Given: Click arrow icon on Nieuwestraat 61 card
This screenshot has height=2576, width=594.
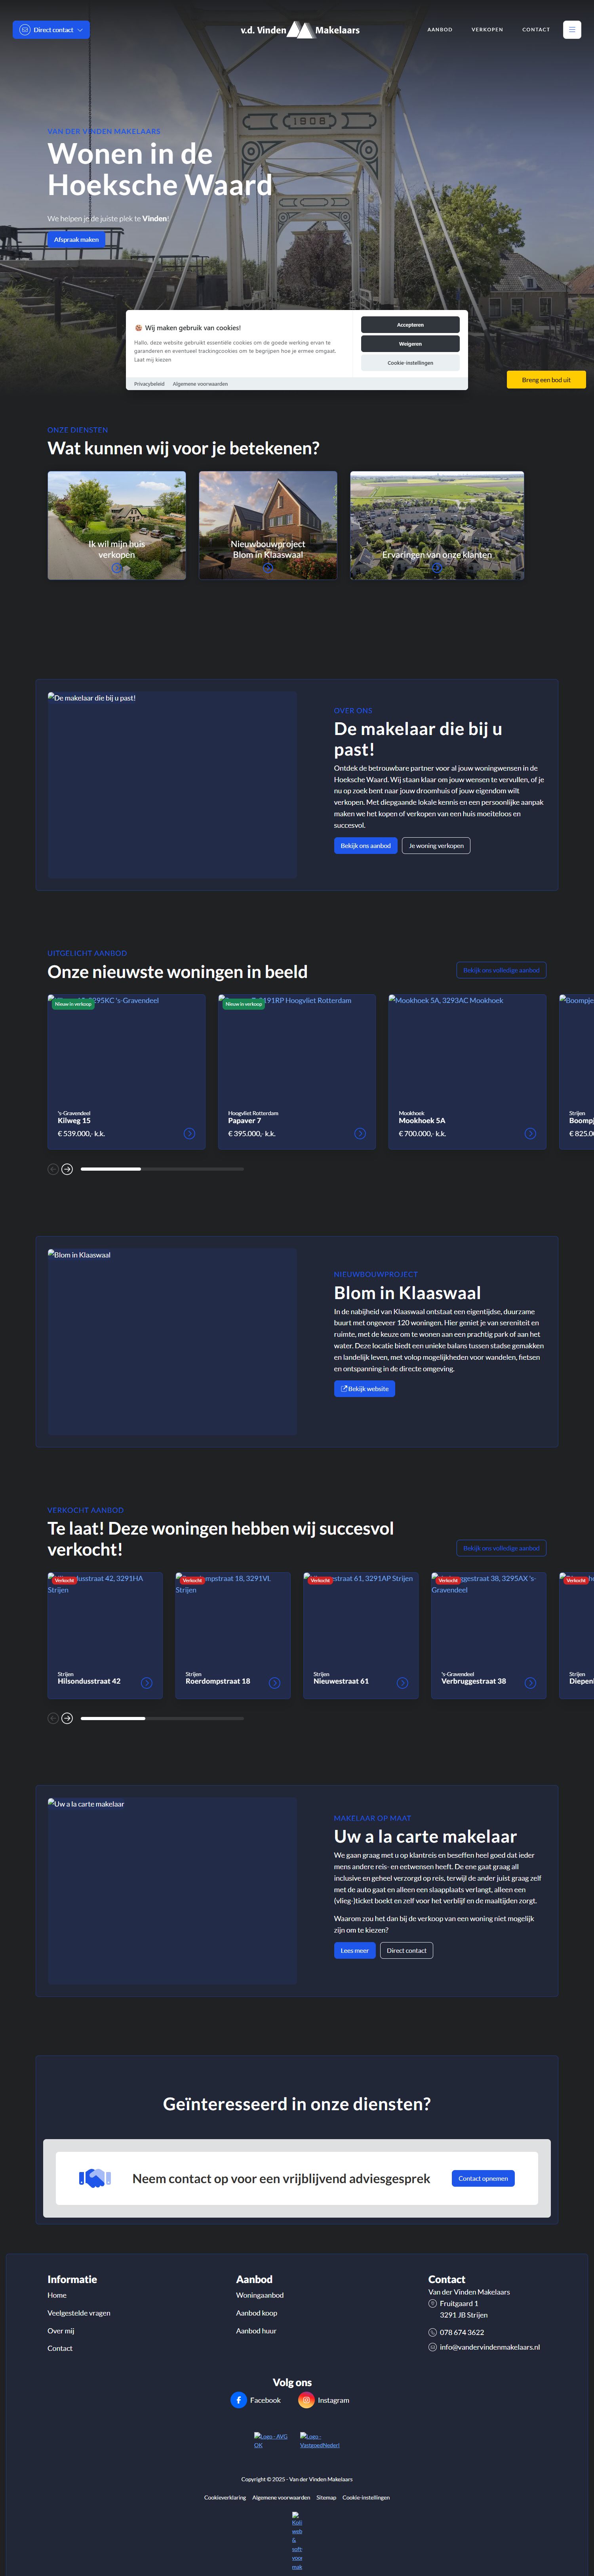Looking at the screenshot, I should pos(402,1682).
